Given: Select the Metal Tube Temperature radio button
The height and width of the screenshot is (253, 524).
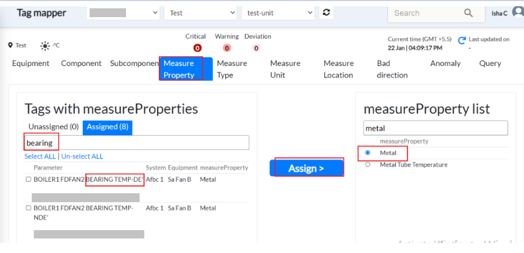Looking at the screenshot, I should (368, 165).
